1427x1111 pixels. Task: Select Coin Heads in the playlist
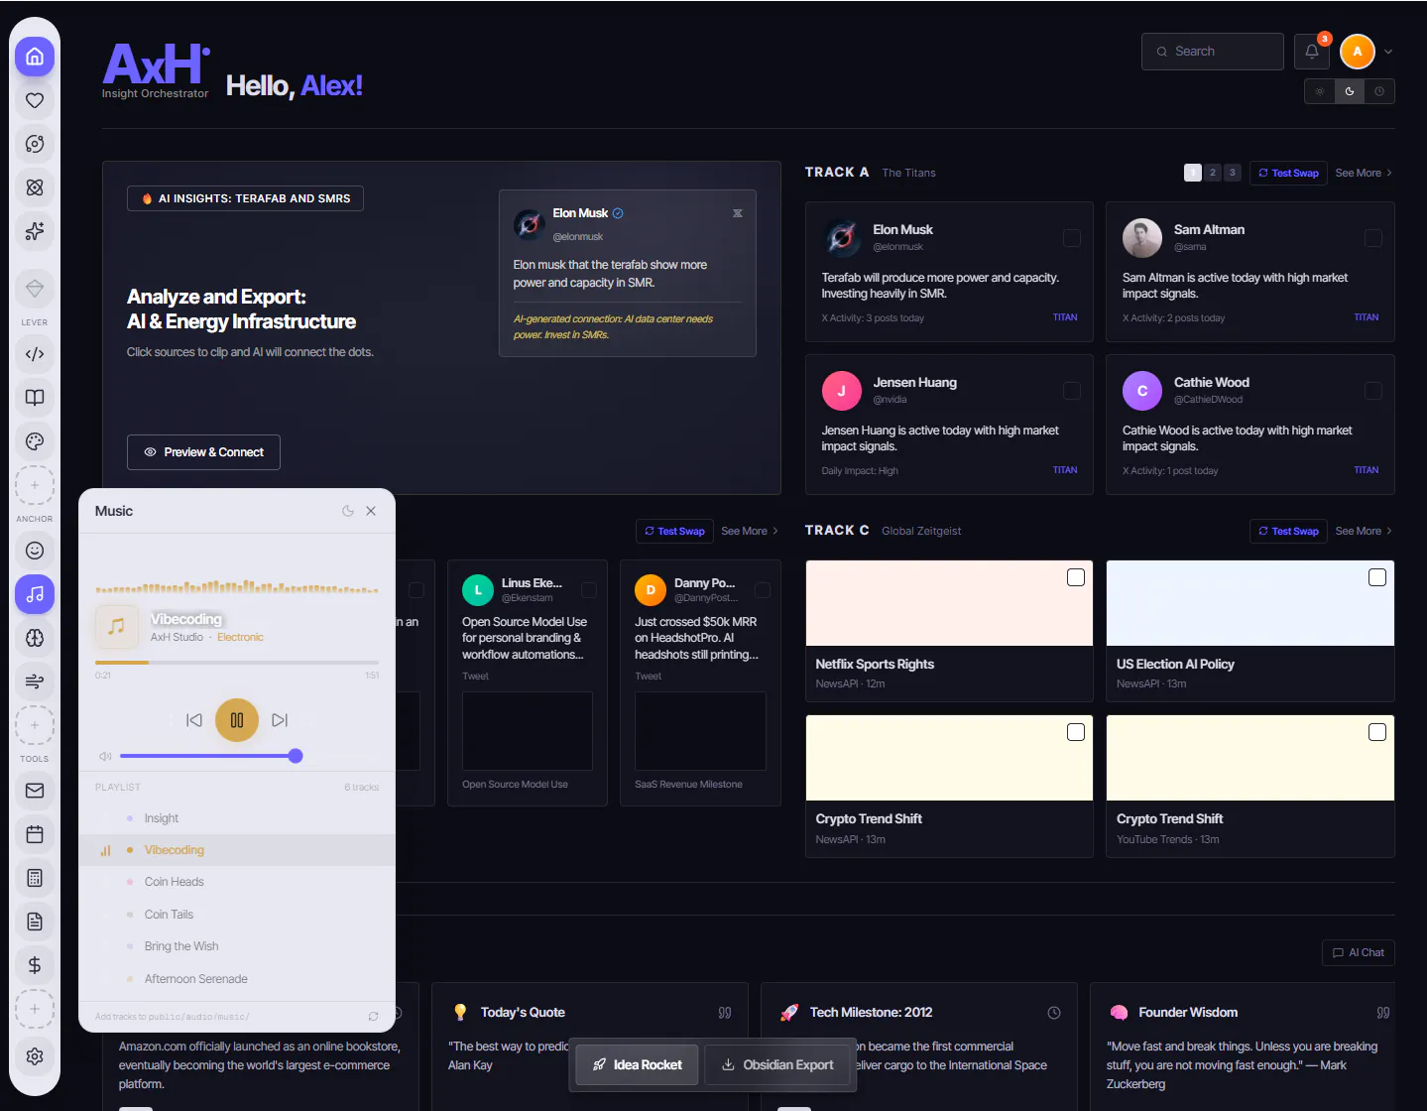[237, 882]
